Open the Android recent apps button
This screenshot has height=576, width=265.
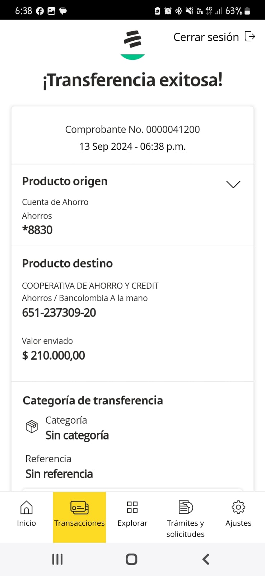pos(57,559)
